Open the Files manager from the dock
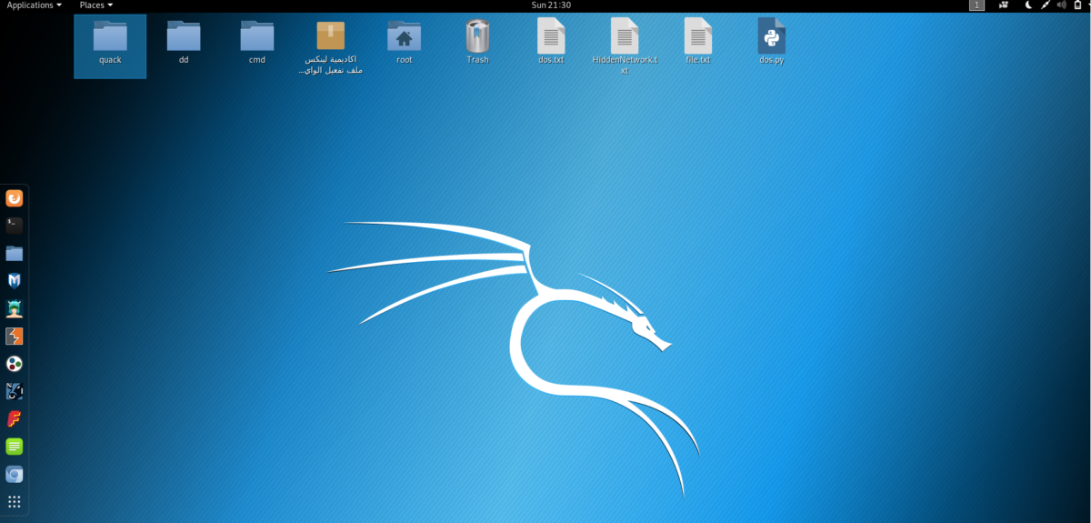This screenshot has width=1091, height=523. pos(15,254)
